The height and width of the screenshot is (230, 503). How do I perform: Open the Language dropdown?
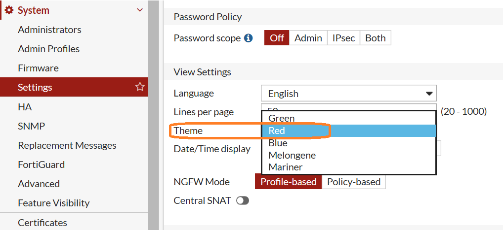pyautogui.click(x=348, y=93)
